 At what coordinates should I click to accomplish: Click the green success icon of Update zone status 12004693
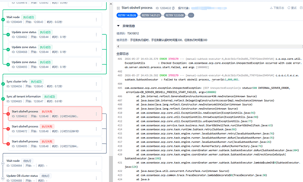pos(8,65)
